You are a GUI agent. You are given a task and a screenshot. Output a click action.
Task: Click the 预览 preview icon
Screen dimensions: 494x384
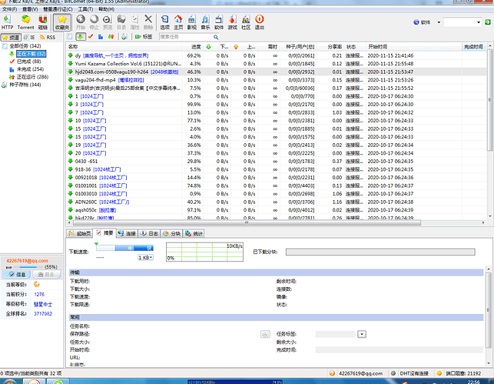108,22
